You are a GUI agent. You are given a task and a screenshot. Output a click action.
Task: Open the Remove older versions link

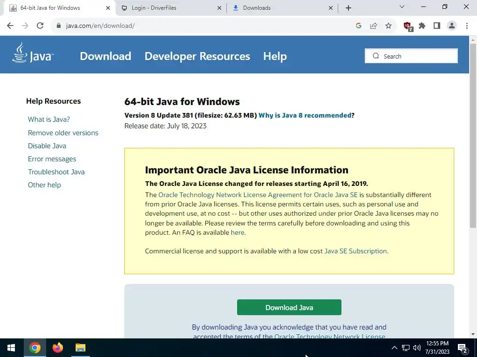pos(63,133)
